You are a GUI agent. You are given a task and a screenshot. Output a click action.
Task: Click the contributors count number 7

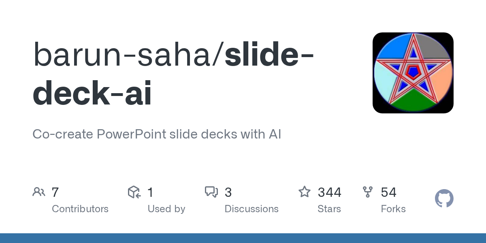pos(55,192)
